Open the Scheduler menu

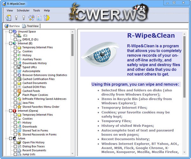23,11
